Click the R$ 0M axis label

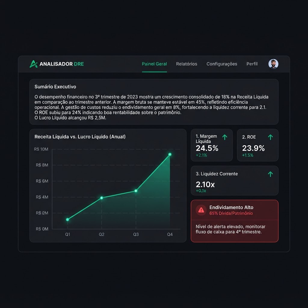[x=42, y=229]
